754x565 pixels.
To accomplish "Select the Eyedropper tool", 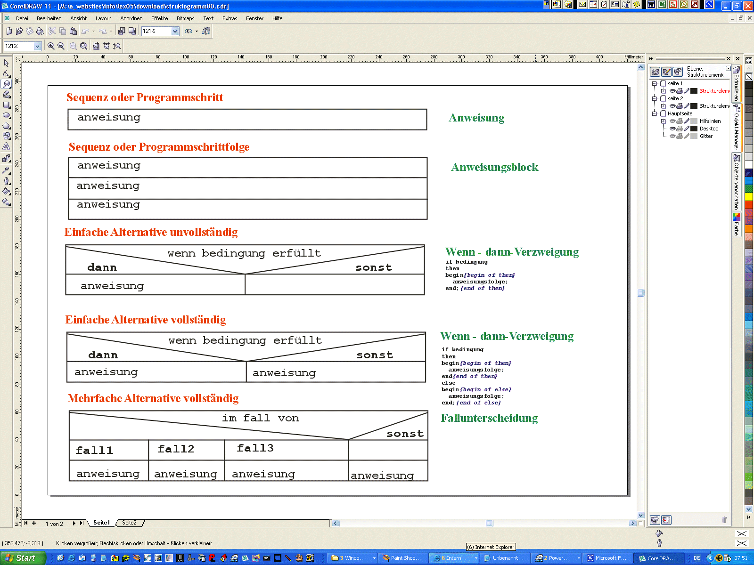I will click(6, 170).
